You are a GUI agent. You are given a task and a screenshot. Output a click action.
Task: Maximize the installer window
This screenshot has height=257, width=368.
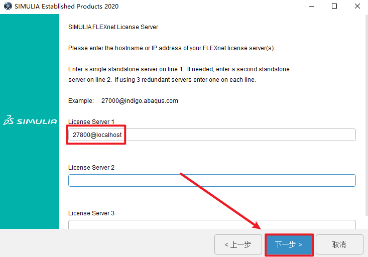(335, 7)
